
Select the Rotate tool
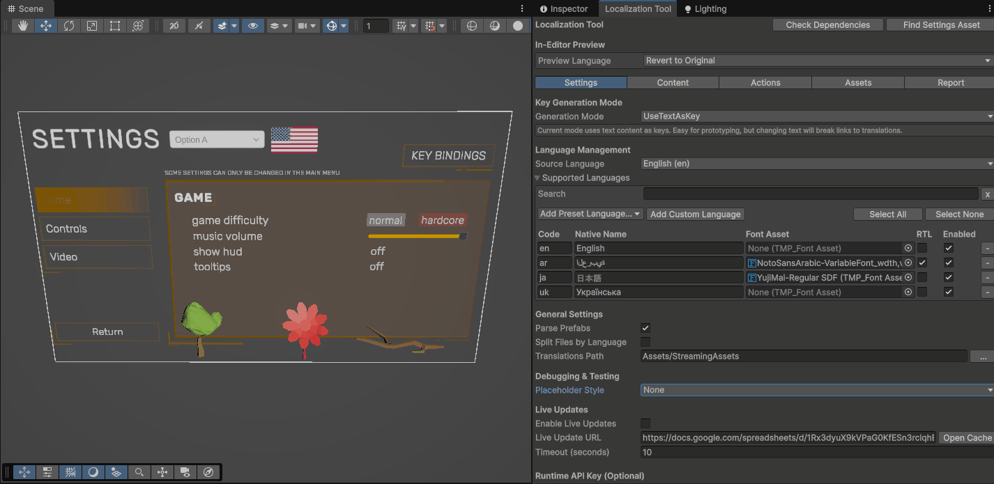[69, 25]
